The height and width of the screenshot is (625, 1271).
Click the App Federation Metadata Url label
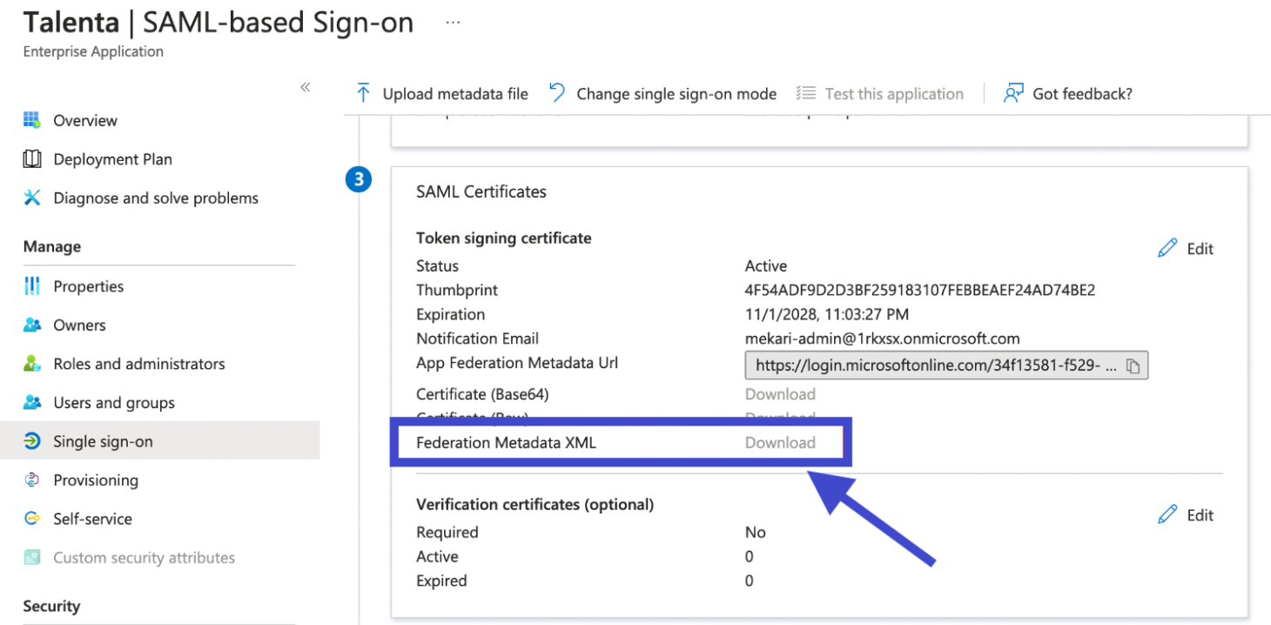point(517,363)
